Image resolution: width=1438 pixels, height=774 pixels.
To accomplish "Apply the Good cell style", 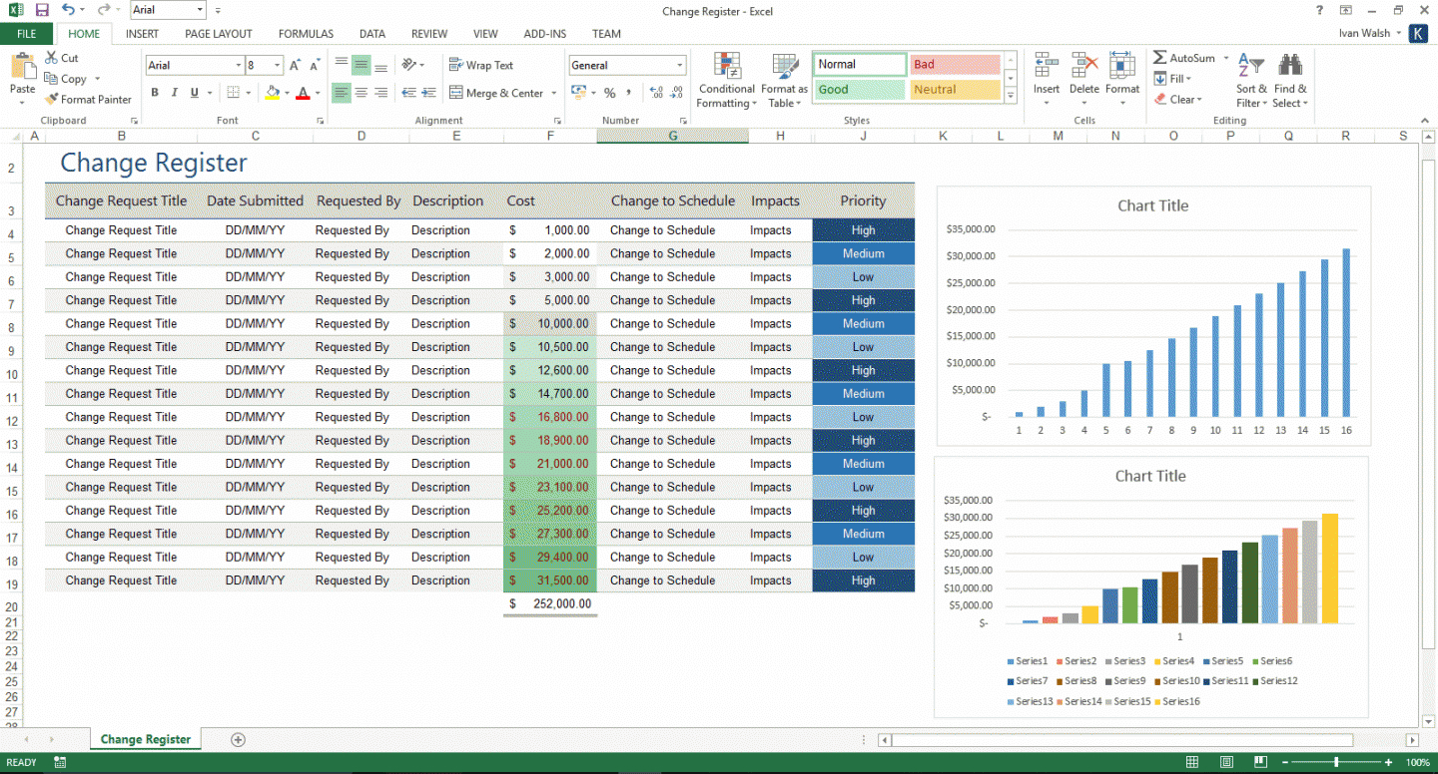I will coord(858,89).
